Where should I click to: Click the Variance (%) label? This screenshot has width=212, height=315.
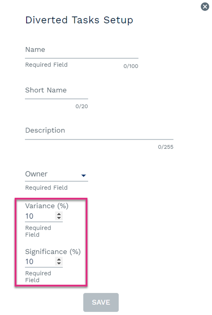pos(47,206)
